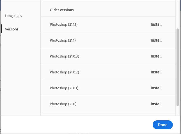
Task: Install Photoshop version 21.0.3
Action: (156, 56)
